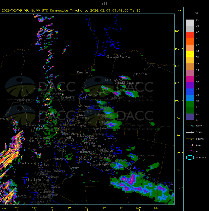This screenshot has width=209, height=211.
Task: Click the 'TUNUYAN' place label
Action: tap(53, 195)
